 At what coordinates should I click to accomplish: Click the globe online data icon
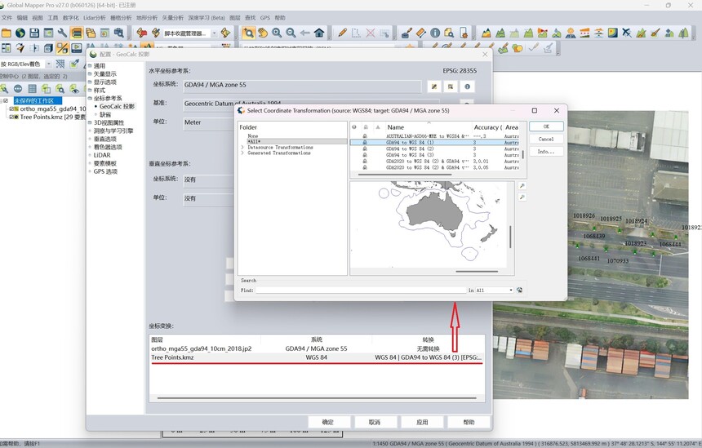click(20, 33)
